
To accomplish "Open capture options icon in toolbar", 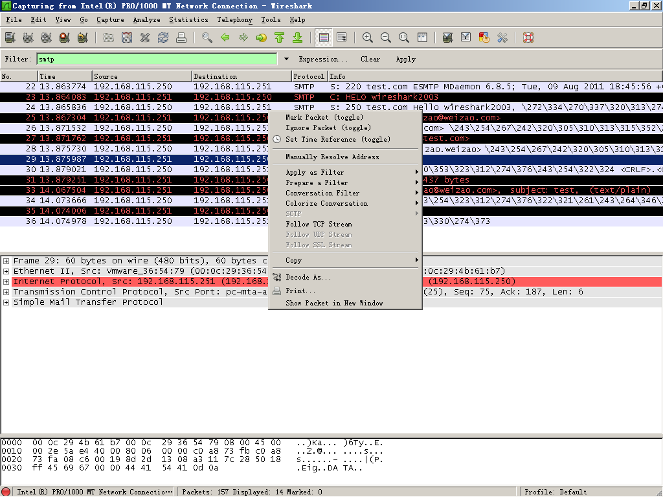I will coord(28,38).
